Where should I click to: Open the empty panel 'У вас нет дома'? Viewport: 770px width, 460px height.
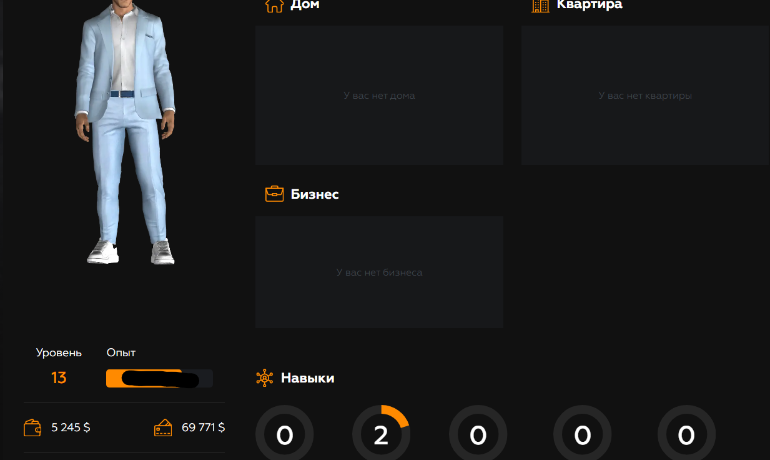379,96
